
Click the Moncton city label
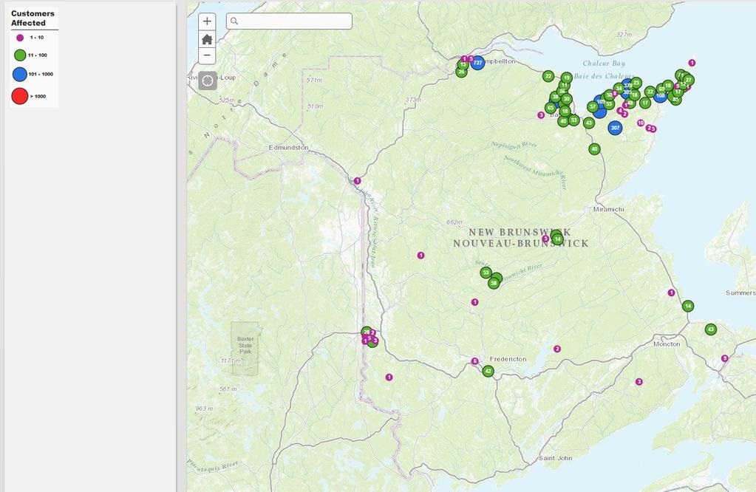coord(667,344)
